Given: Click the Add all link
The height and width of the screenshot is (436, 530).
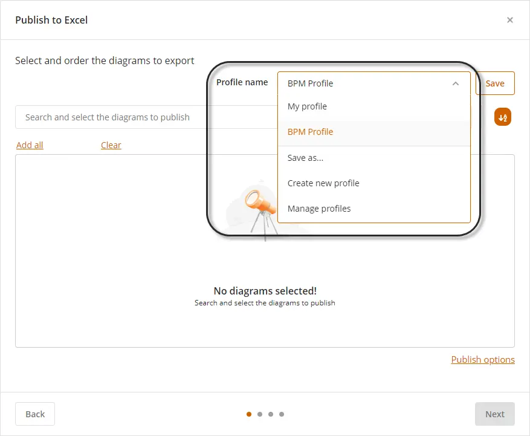Looking at the screenshot, I should point(30,145).
